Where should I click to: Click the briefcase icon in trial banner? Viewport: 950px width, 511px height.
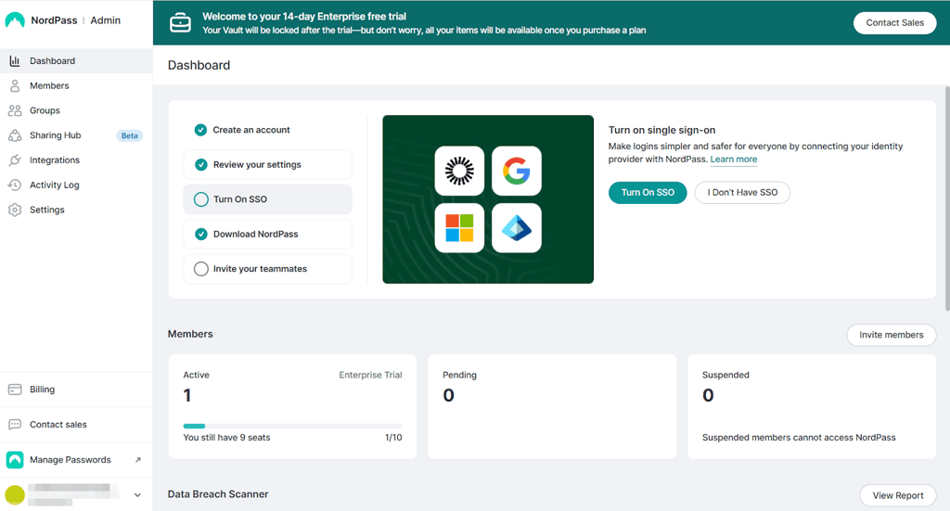[180, 23]
